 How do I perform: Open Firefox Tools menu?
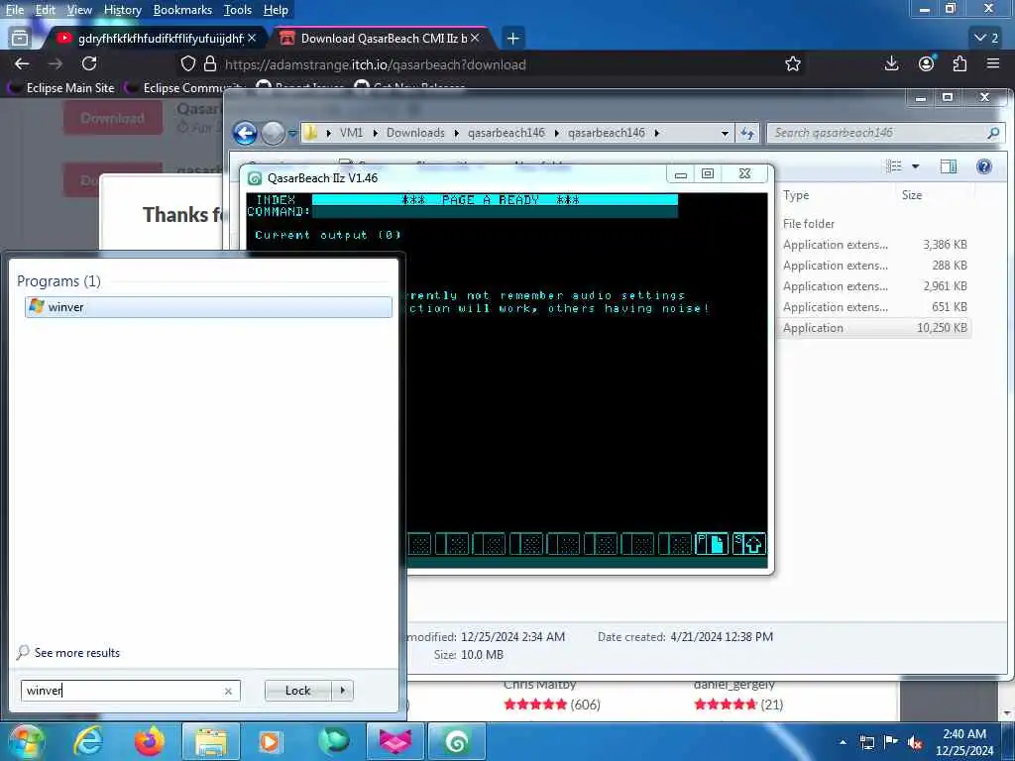238,10
